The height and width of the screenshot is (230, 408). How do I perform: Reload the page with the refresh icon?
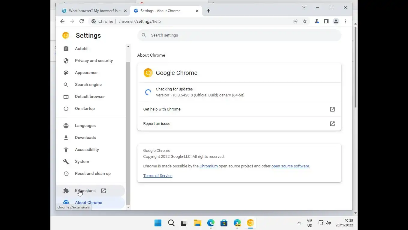82,21
